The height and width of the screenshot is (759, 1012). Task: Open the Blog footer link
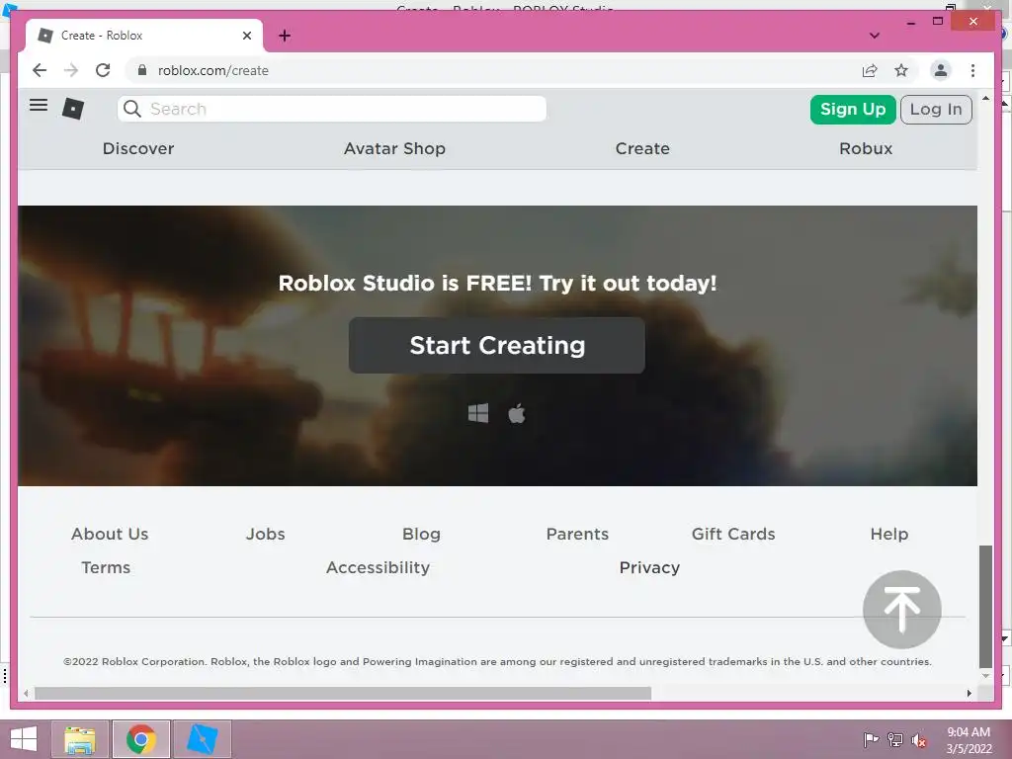coord(421,534)
